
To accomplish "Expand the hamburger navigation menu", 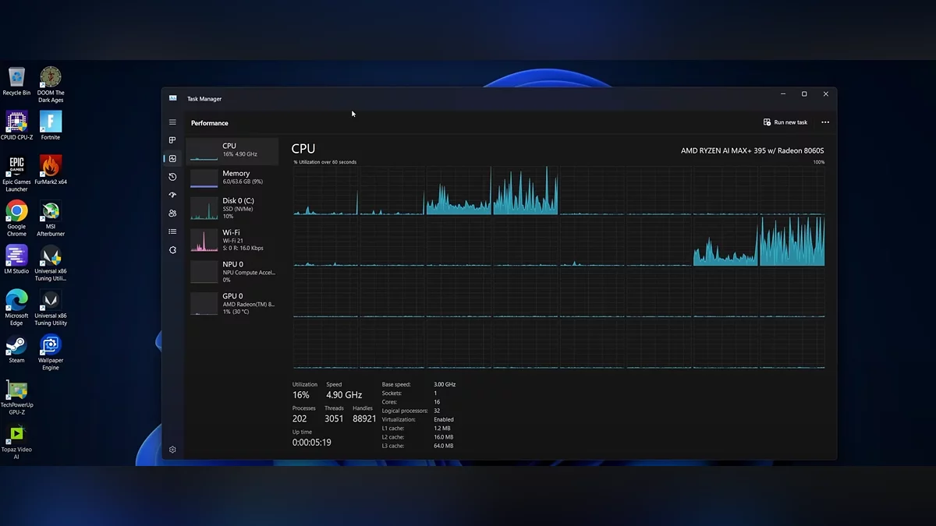I will (x=172, y=122).
